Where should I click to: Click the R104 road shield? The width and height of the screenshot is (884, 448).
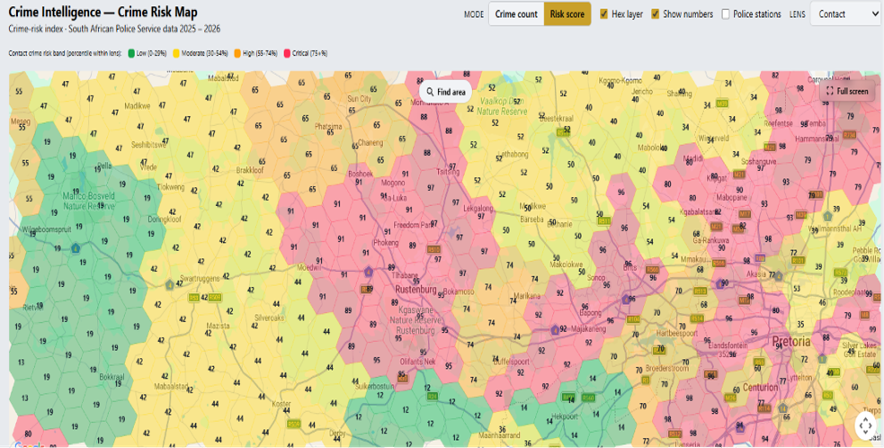(x=633, y=319)
